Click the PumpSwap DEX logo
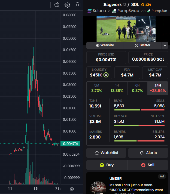This screenshot has height=194, width=170. 114,11
